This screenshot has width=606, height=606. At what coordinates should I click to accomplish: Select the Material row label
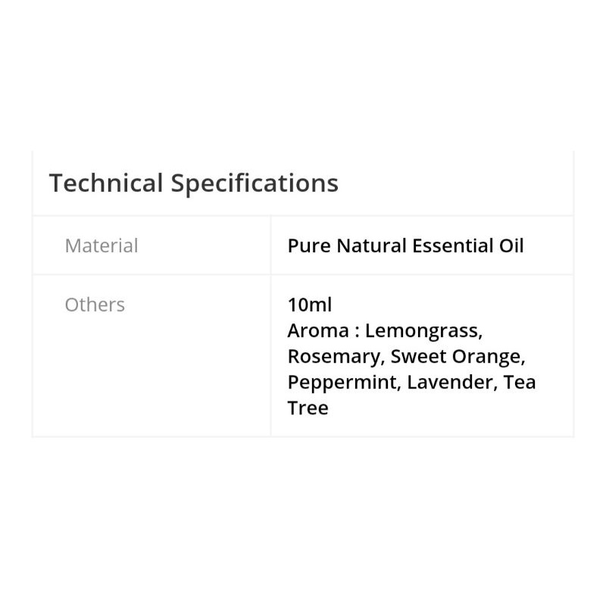[x=102, y=245]
